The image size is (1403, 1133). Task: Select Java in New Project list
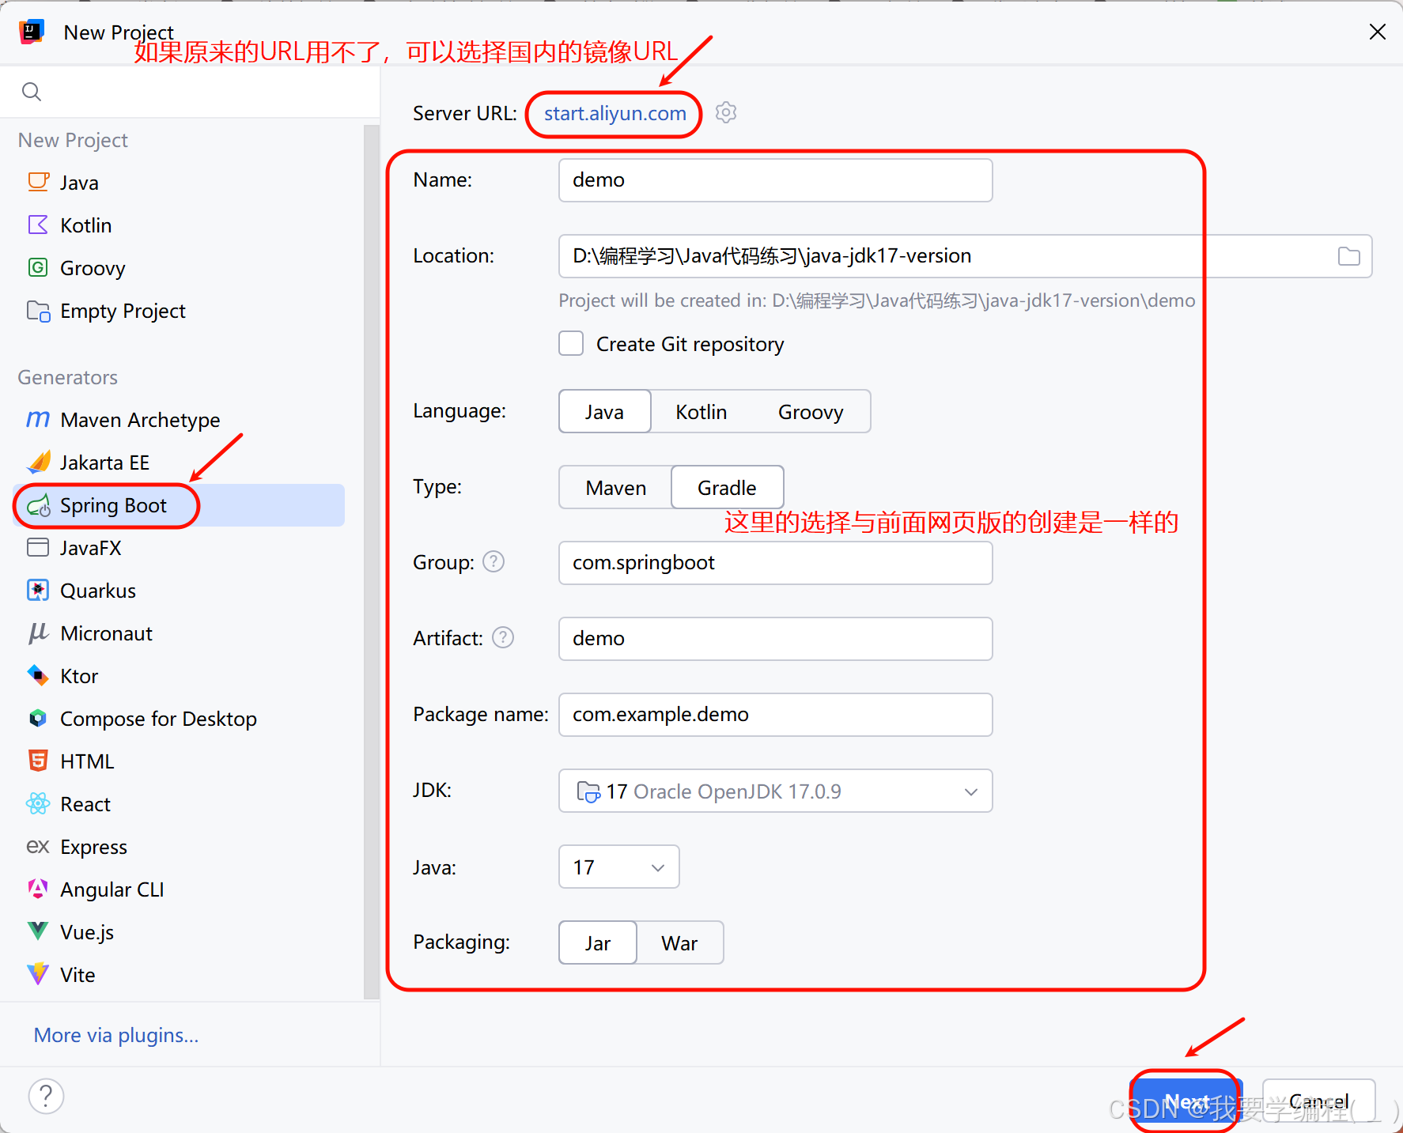(x=180, y=183)
